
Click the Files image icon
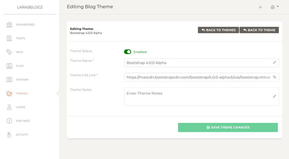click(9, 66)
